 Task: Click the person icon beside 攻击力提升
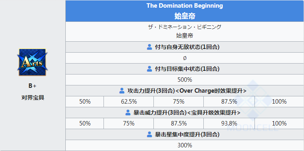coord(122,91)
